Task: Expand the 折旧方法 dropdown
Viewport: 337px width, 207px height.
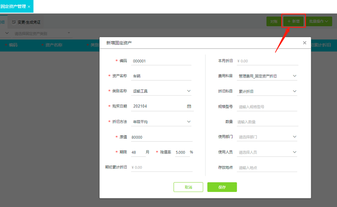Action: tap(189, 121)
